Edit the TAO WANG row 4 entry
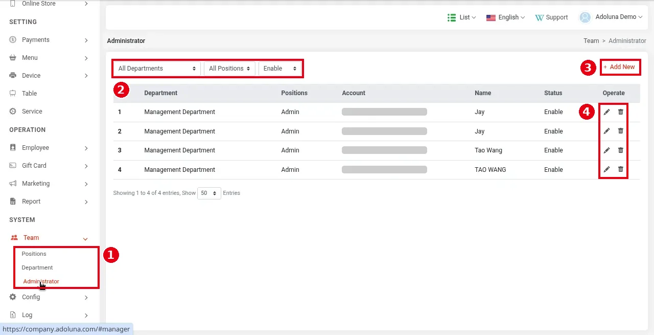This screenshot has height=335, width=654. (x=606, y=169)
